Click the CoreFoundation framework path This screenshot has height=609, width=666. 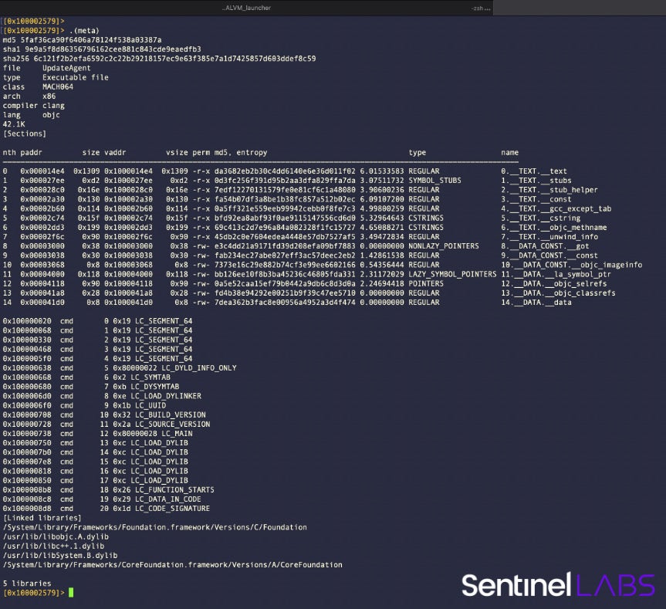coord(172,564)
